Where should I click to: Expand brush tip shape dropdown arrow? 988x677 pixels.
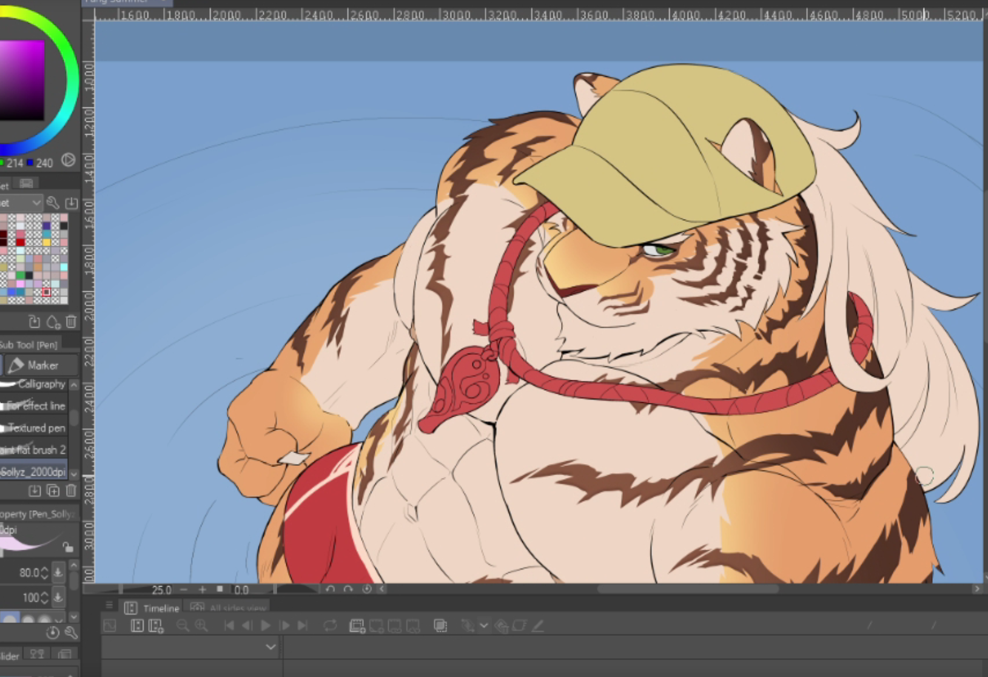[59, 618]
